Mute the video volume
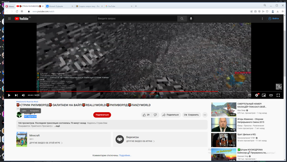287x162 pixels. [x=23, y=95]
